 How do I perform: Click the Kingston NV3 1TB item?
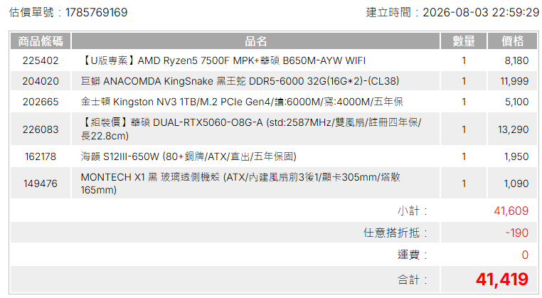[242, 102]
